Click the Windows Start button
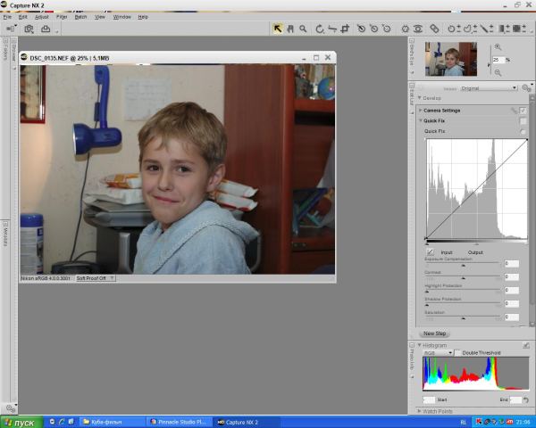This screenshot has height=428, width=536. tap(21, 422)
